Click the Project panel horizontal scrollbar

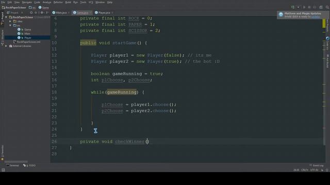pyautogui.click(x=16, y=162)
